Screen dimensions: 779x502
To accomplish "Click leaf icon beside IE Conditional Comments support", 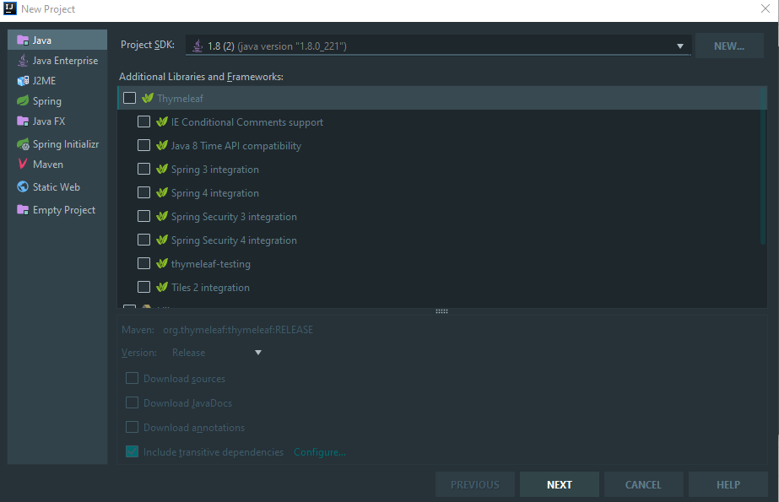I will (162, 121).
